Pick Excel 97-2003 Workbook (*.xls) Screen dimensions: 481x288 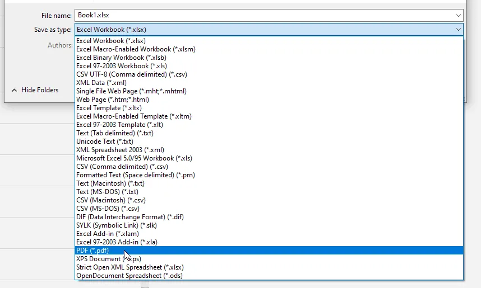click(x=269, y=66)
